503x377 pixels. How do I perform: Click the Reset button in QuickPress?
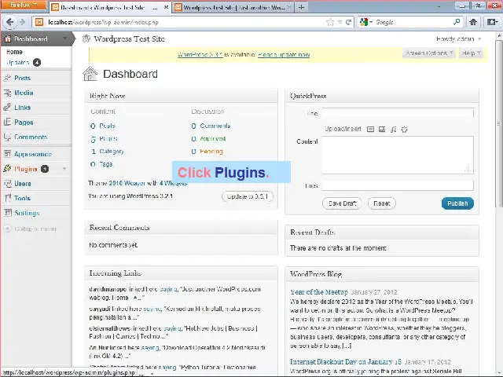coord(382,203)
